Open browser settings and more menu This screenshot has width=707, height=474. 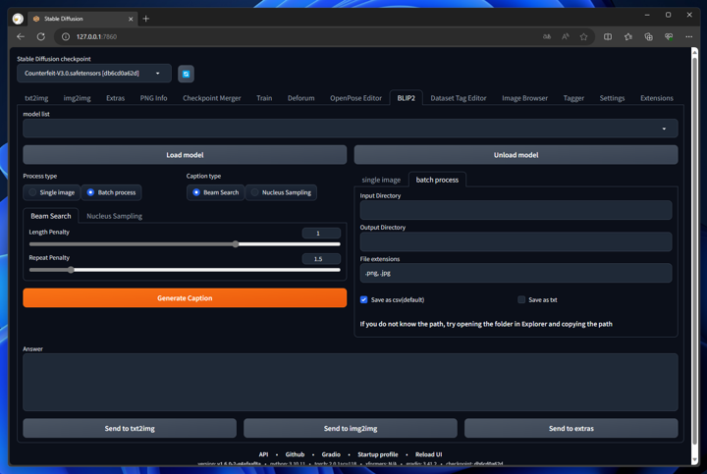pyautogui.click(x=689, y=36)
